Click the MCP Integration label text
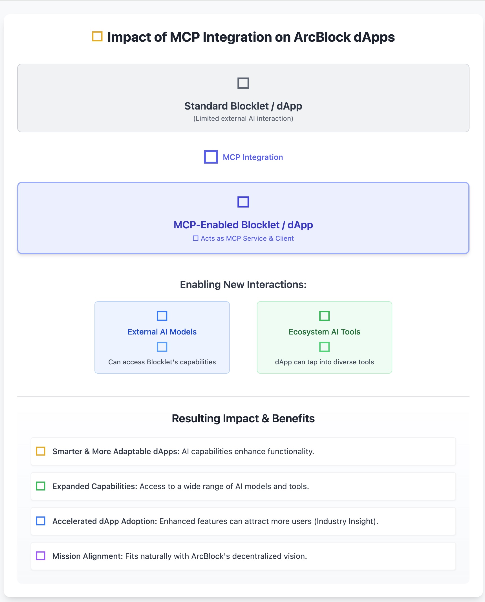Image resolution: width=485 pixels, height=602 pixels. click(253, 157)
